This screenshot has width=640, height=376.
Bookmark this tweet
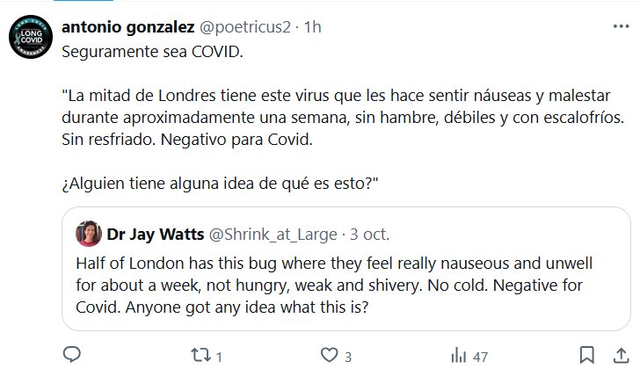pos(586,356)
